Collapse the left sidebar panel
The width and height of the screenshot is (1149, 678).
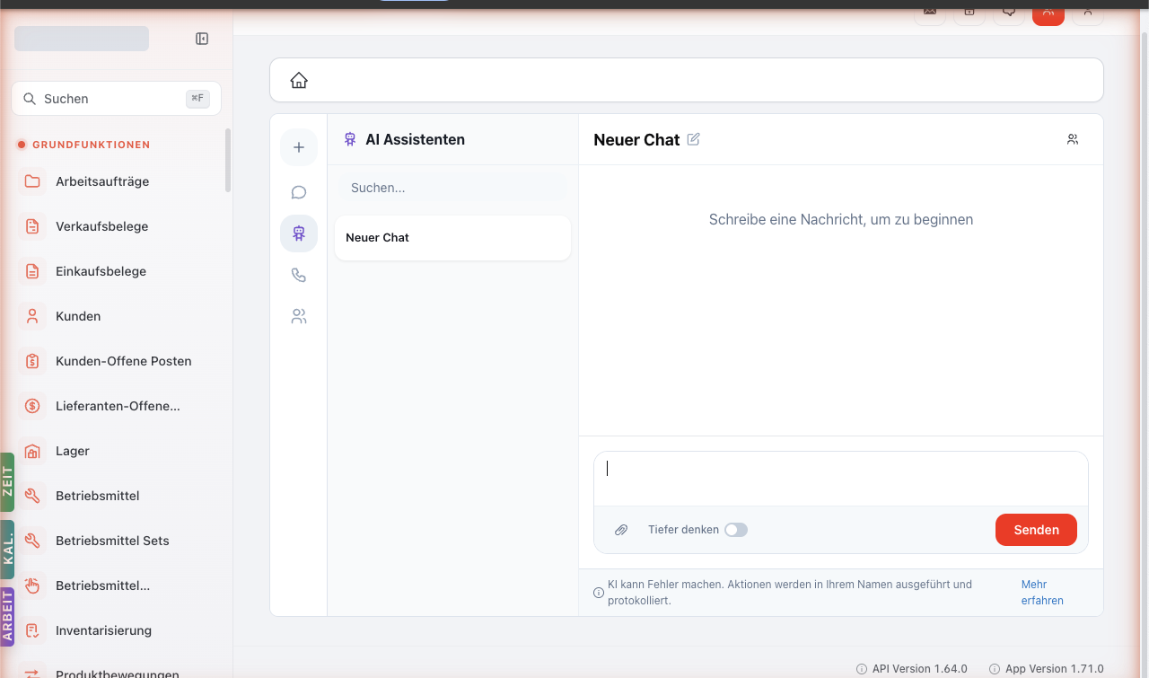[202, 39]
